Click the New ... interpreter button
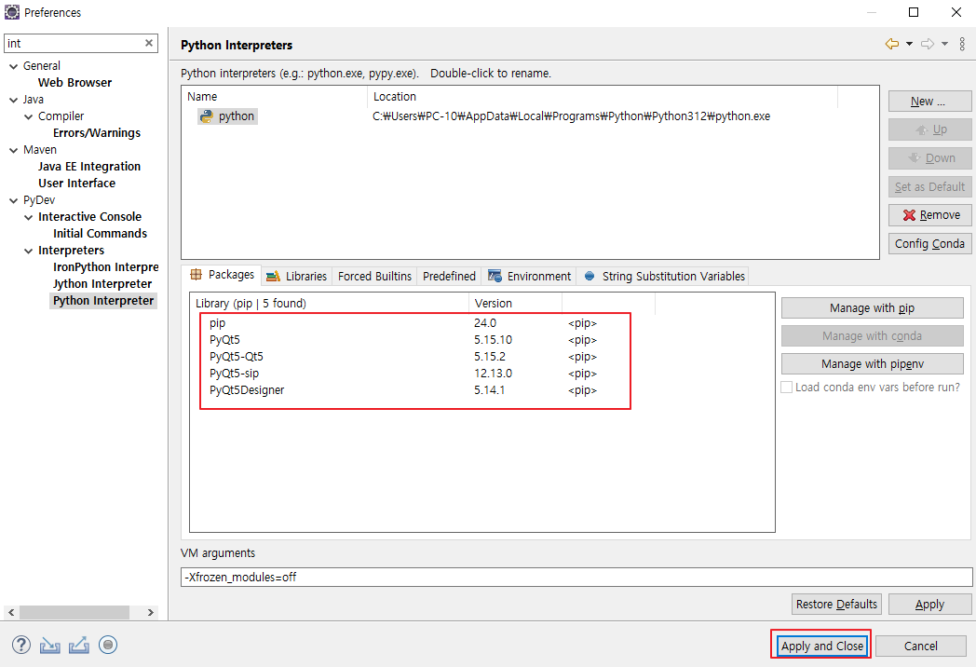 (x=930, y=102)
